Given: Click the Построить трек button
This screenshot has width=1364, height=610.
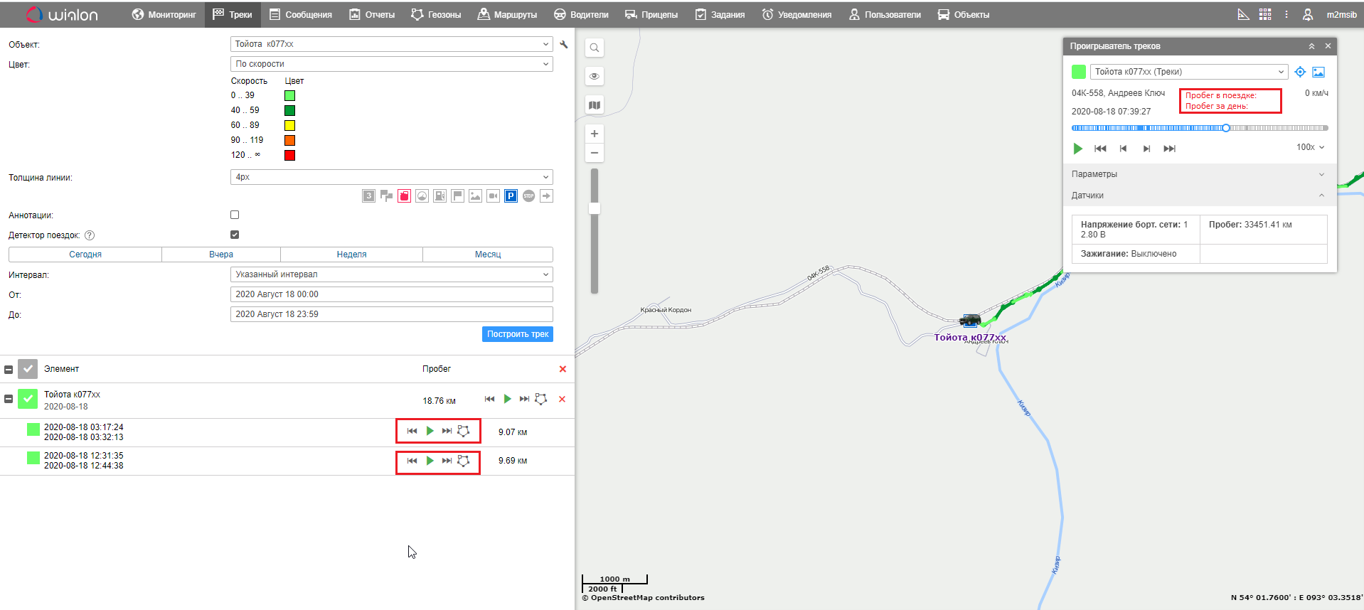Looking at the screenshot, I should pyautogui.click(x=517, y=334).
